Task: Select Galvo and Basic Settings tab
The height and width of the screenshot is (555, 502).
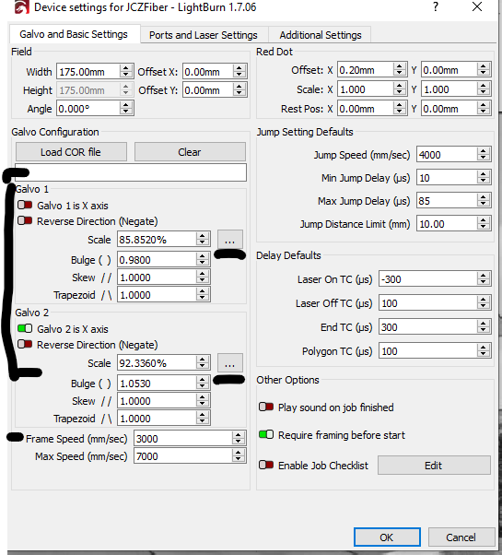Action: coord(74,34)
